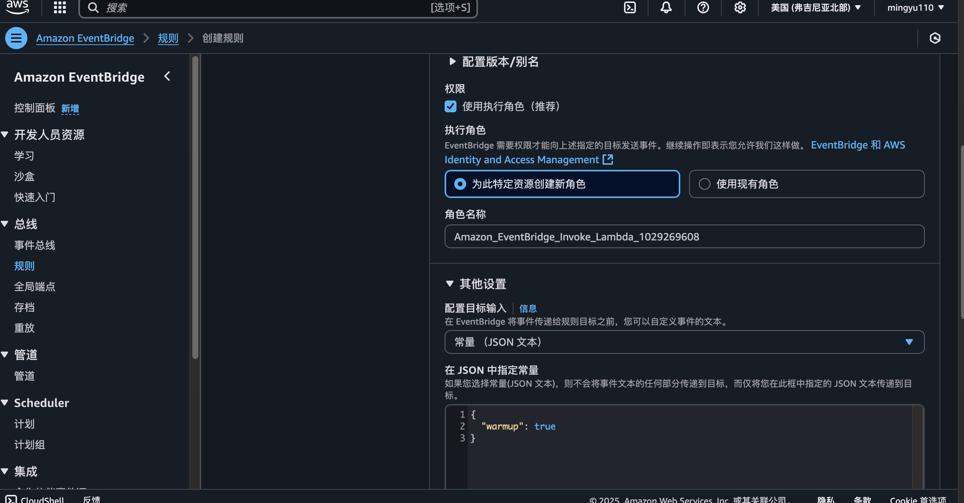This screenshot has width=964, height=503.
Task: Click the CloudShell icon in footer
Action: click(11, 499)
